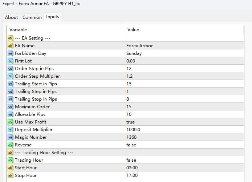The image size is (252, 182).
Task: Open the Common tab
Action: tap(32, 17)
